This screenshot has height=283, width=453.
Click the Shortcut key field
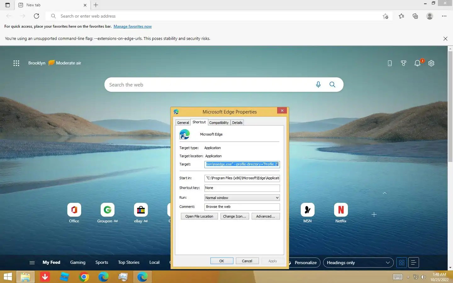pos(242,188)
